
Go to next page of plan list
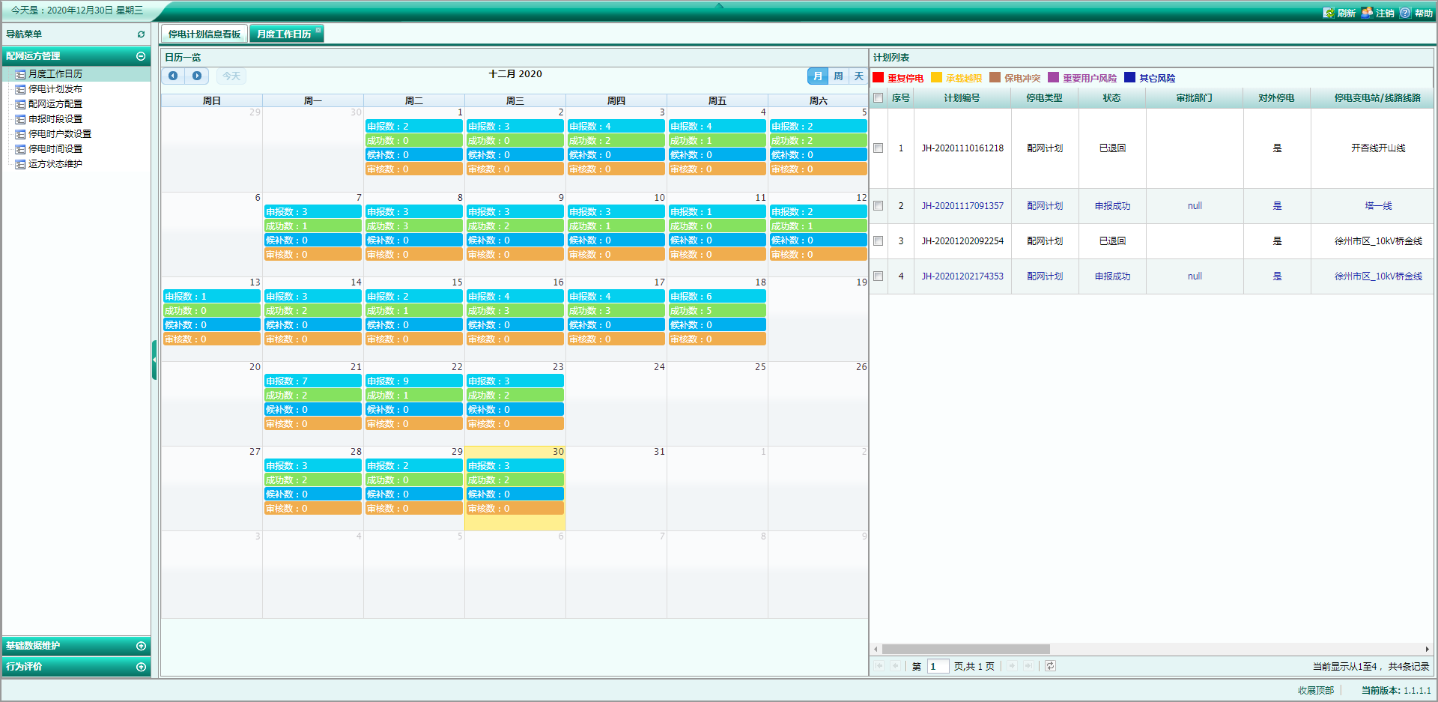pos(1012,666)
